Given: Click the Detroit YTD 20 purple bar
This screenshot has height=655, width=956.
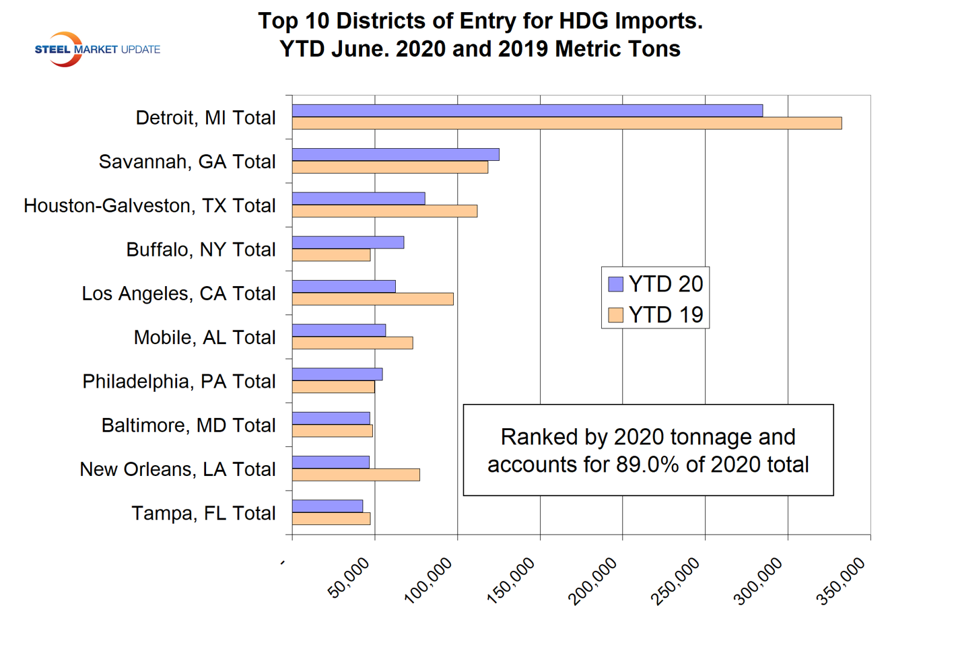Looking at the screenshot, I should click(527, 110).
